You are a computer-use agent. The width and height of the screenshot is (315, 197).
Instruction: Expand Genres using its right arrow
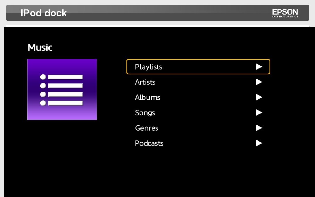point(259,128)
